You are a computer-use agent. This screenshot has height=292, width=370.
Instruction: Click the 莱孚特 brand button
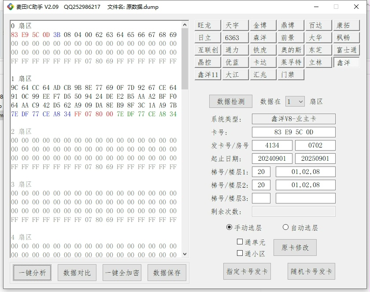pyautogui.click(x=291, y=63)
